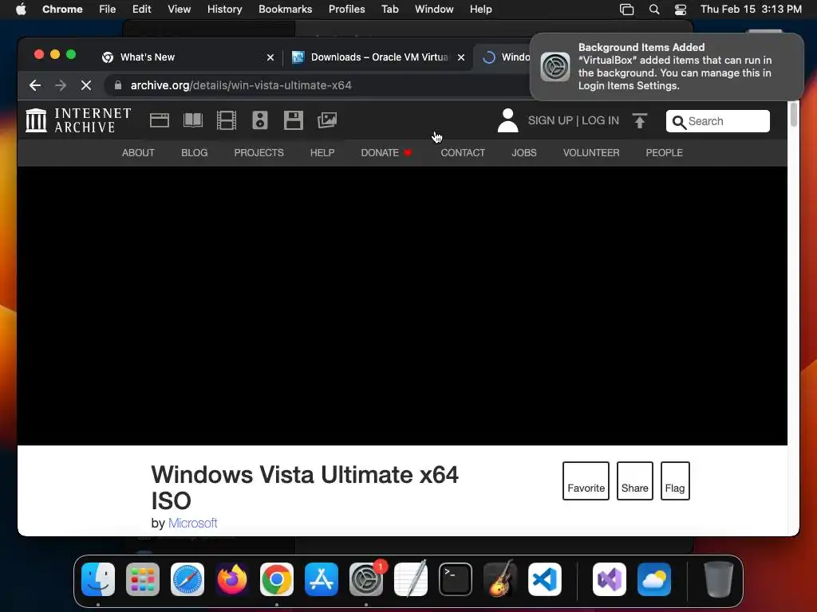Close the Downloads – Oracle VM tab
817x612 pixels.
(461, 57)
